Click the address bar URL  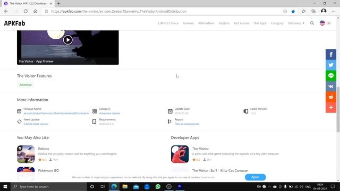point(119,11)
